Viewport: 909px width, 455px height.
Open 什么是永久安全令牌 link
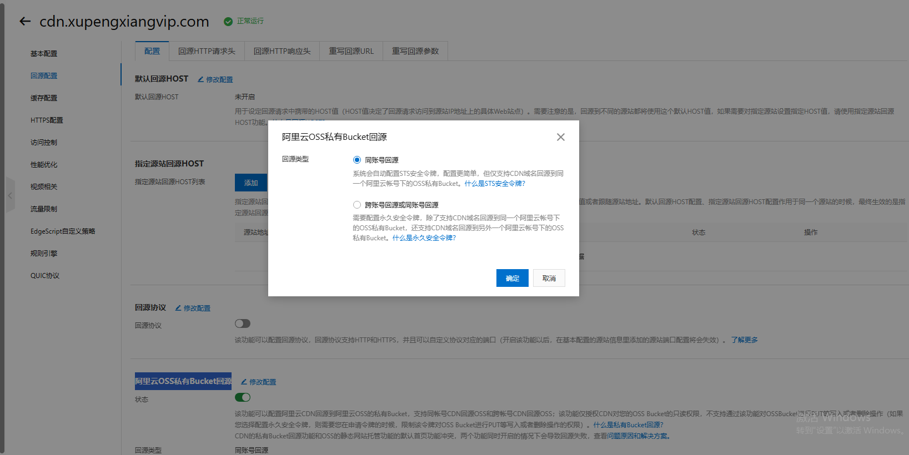click(424, 238)
